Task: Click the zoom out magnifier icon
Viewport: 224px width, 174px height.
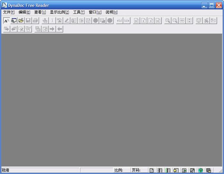Action: 175,21
